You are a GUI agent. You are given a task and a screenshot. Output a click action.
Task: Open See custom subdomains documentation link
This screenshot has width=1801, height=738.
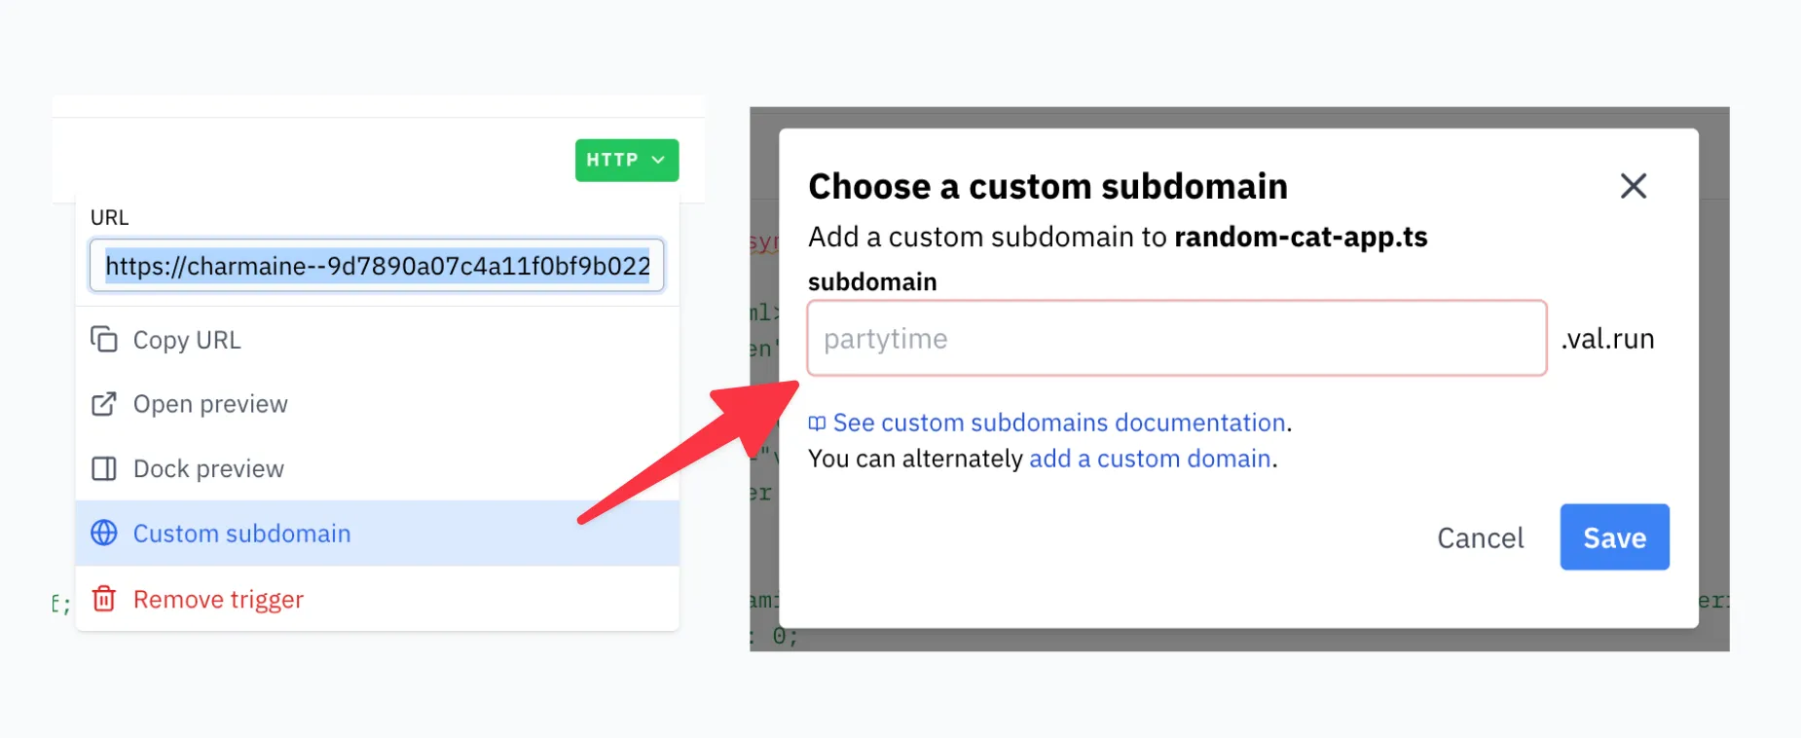pos(1060,423)
